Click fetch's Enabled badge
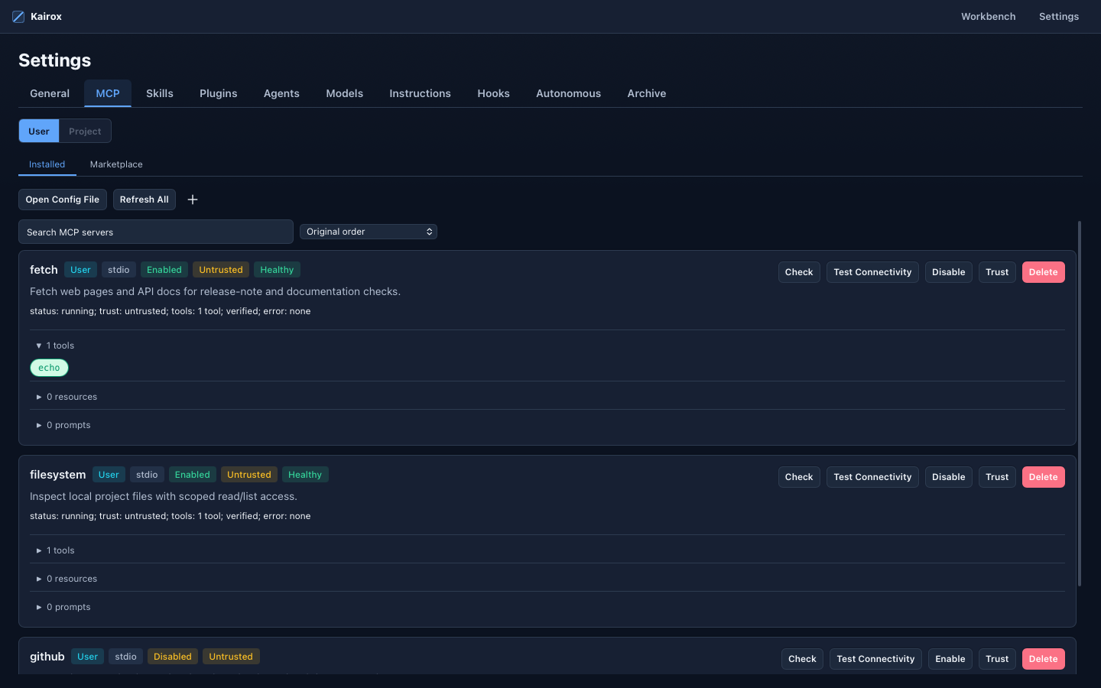Image resolution: width=1101 pixels, height=688 pixels. coord(164,270)
